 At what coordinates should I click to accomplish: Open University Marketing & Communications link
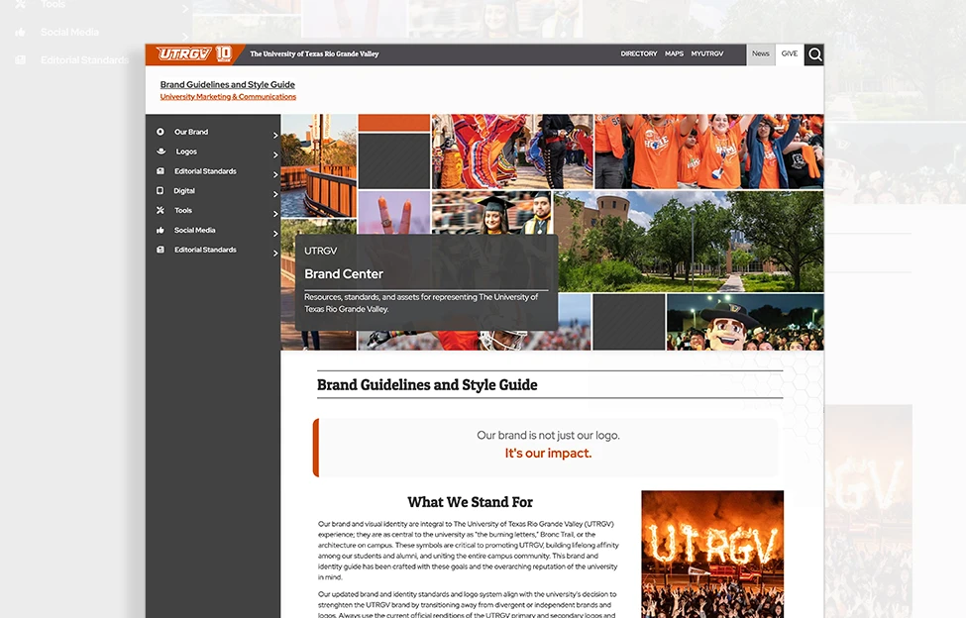click(x=228, y=97)
